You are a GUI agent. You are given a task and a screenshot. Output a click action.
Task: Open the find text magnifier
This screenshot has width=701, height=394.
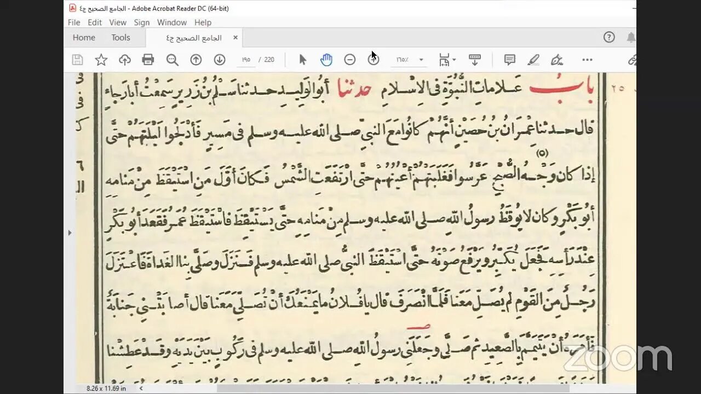click(x=172, y=60)
